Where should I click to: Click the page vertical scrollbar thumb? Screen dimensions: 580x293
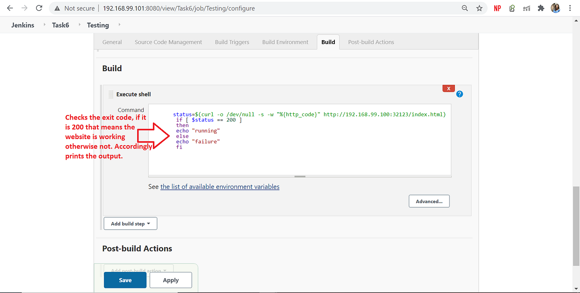coord(576,226)
